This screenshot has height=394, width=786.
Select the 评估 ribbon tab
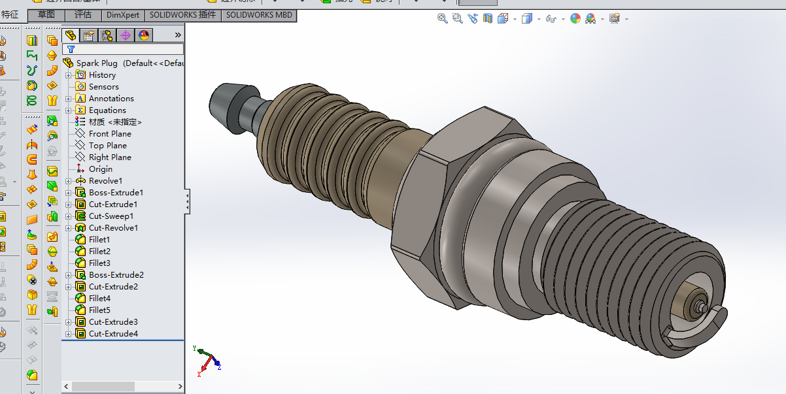click(x=83, y=14)
